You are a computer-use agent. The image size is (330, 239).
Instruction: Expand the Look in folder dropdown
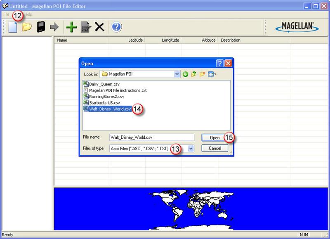pos(177,74)
